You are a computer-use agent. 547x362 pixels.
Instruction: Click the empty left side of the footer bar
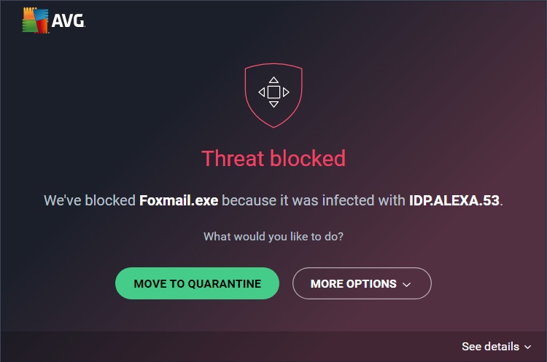pyautogui.click(x=146, y=347)
